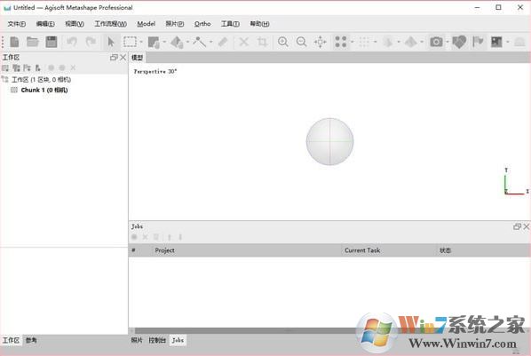Float the 工作区 panel
Screen dimensions: 531x356
[x=114, y=57]
